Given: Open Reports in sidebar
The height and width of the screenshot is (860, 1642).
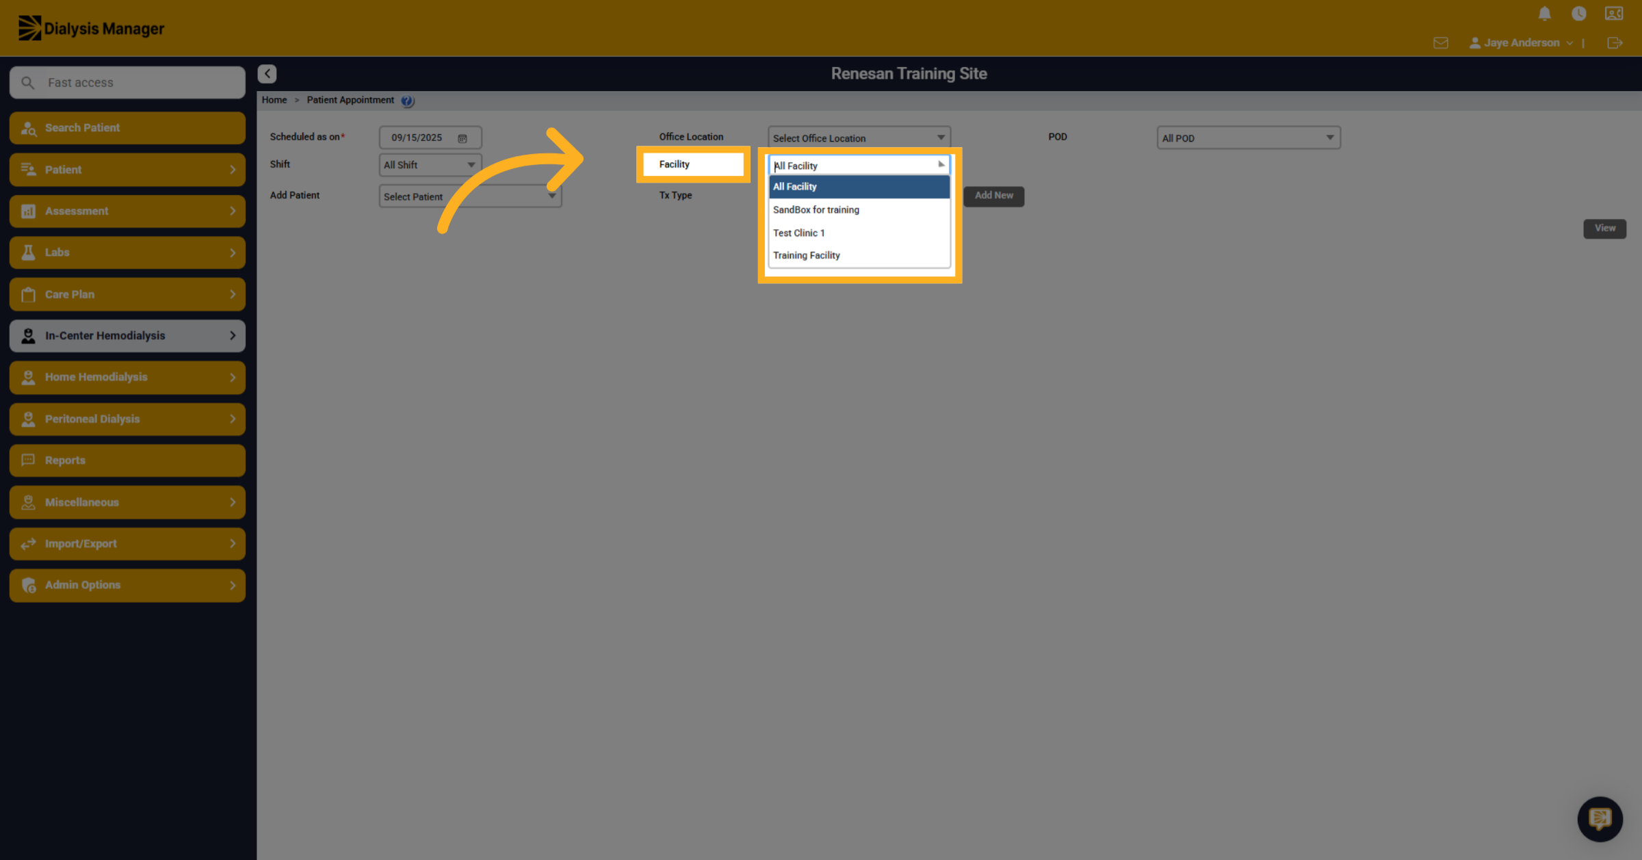Looking at the screenshot, I should (x=127, y=460).
